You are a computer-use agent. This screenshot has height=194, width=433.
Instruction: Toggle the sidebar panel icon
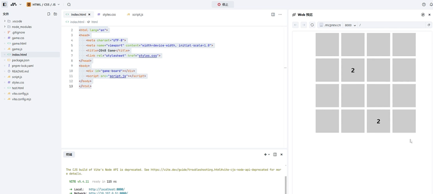click(5, 4)
